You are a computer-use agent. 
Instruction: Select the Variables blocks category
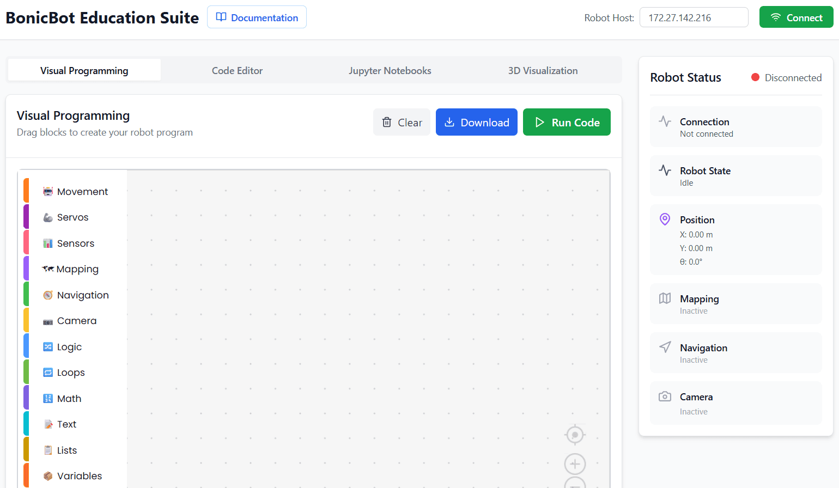(x=80, y=475)
